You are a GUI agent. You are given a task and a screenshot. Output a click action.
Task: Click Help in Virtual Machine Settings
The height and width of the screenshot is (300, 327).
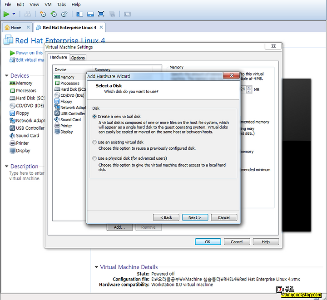(266, 241)
